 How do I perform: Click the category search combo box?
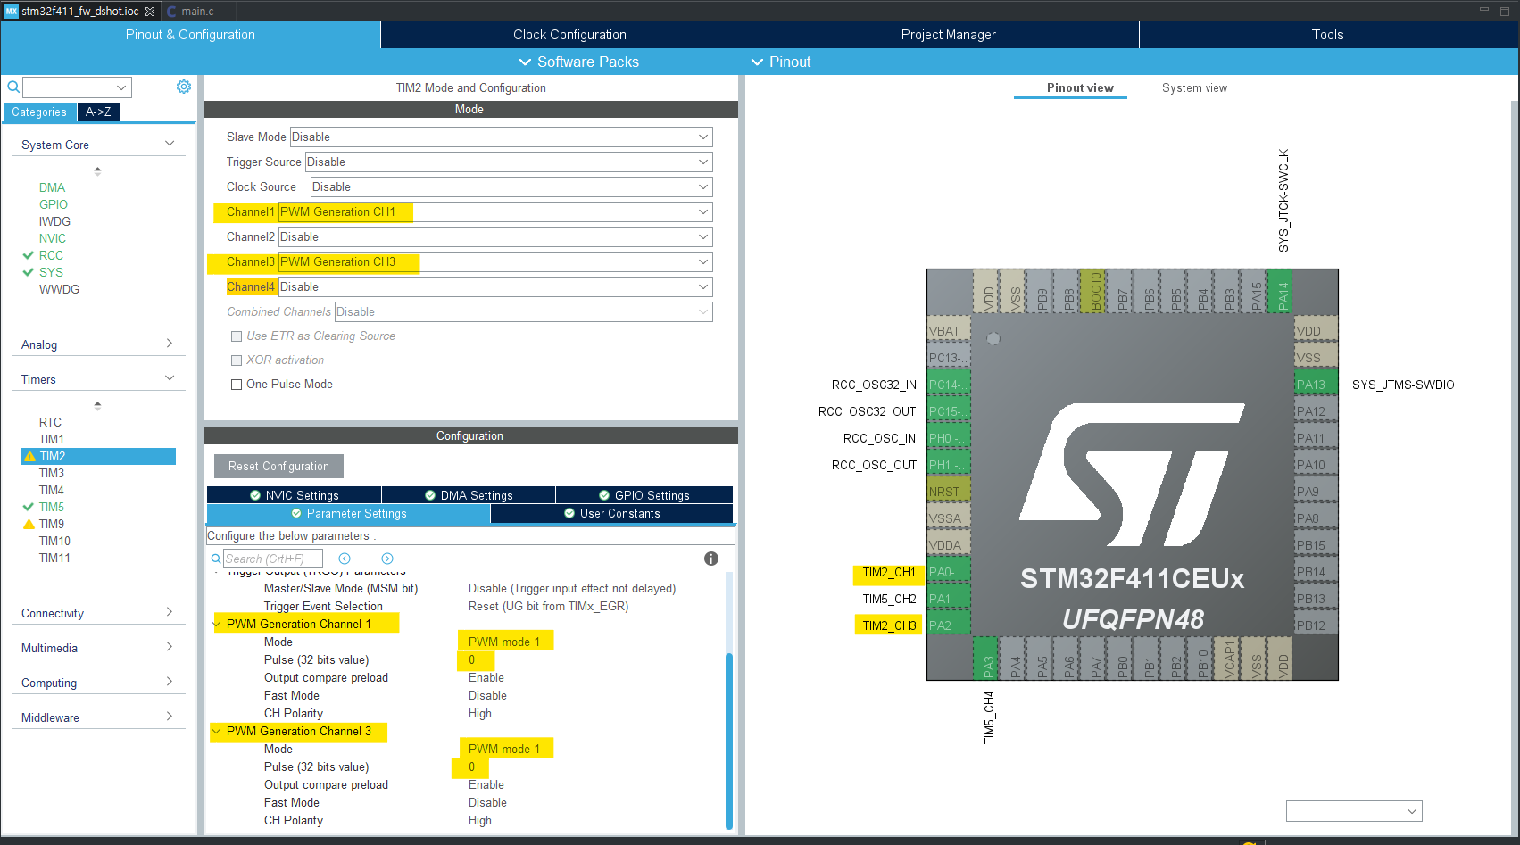(x=77, y=87)
